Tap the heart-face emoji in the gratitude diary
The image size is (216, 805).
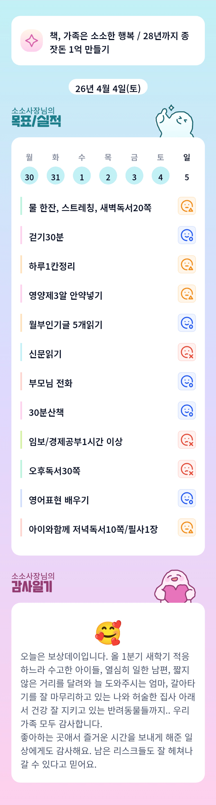[108, 633]
